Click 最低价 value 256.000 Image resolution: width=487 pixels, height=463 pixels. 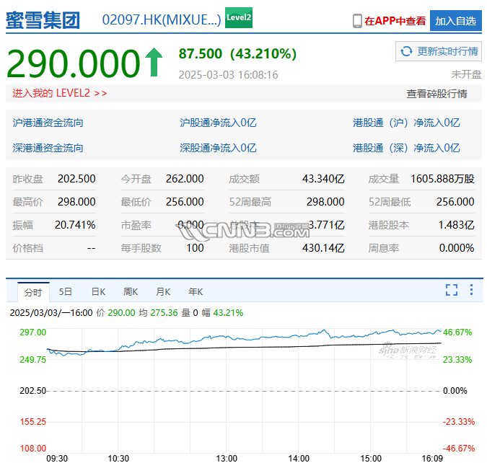(185, 202)
